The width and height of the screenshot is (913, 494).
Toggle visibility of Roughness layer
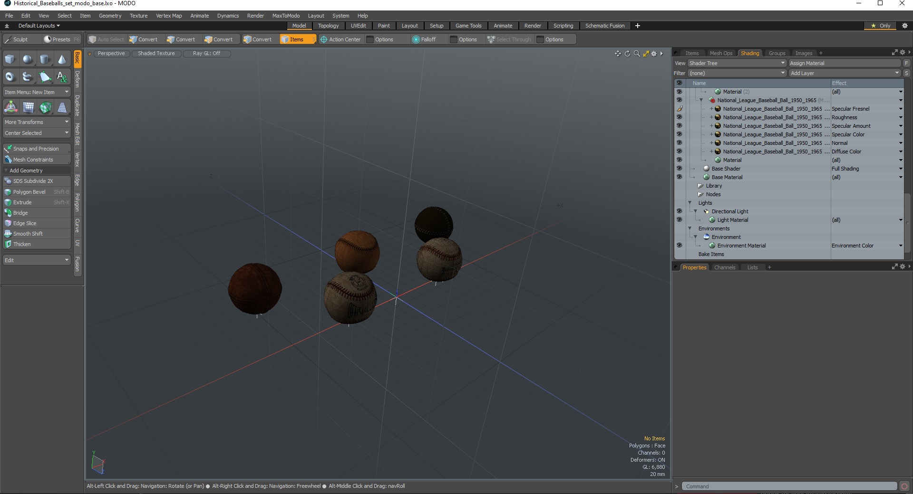click(x=679, y=117)
